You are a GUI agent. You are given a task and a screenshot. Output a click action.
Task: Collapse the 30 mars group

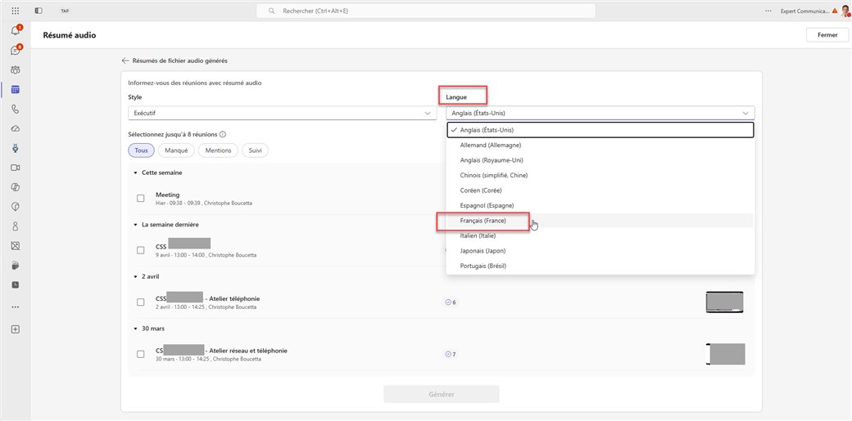coord(134,329)
